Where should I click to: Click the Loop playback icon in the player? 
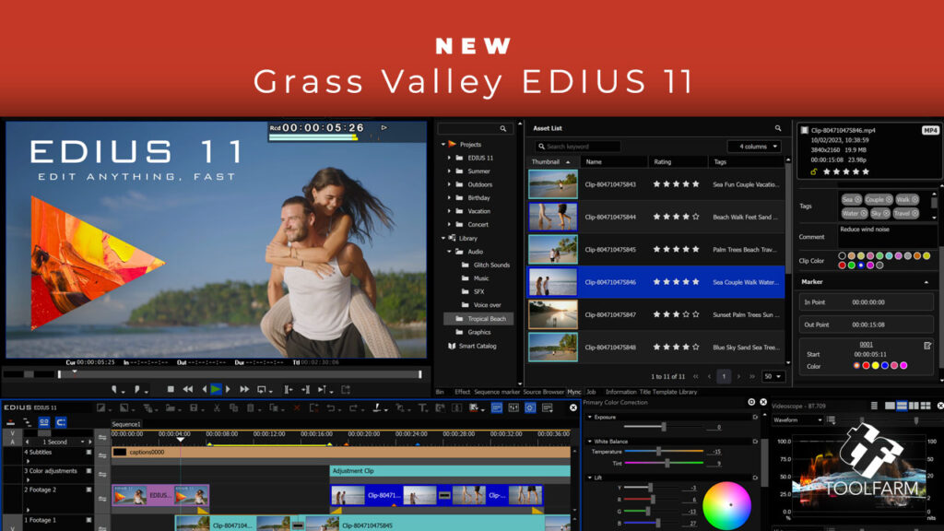click(x=262, y=390)
